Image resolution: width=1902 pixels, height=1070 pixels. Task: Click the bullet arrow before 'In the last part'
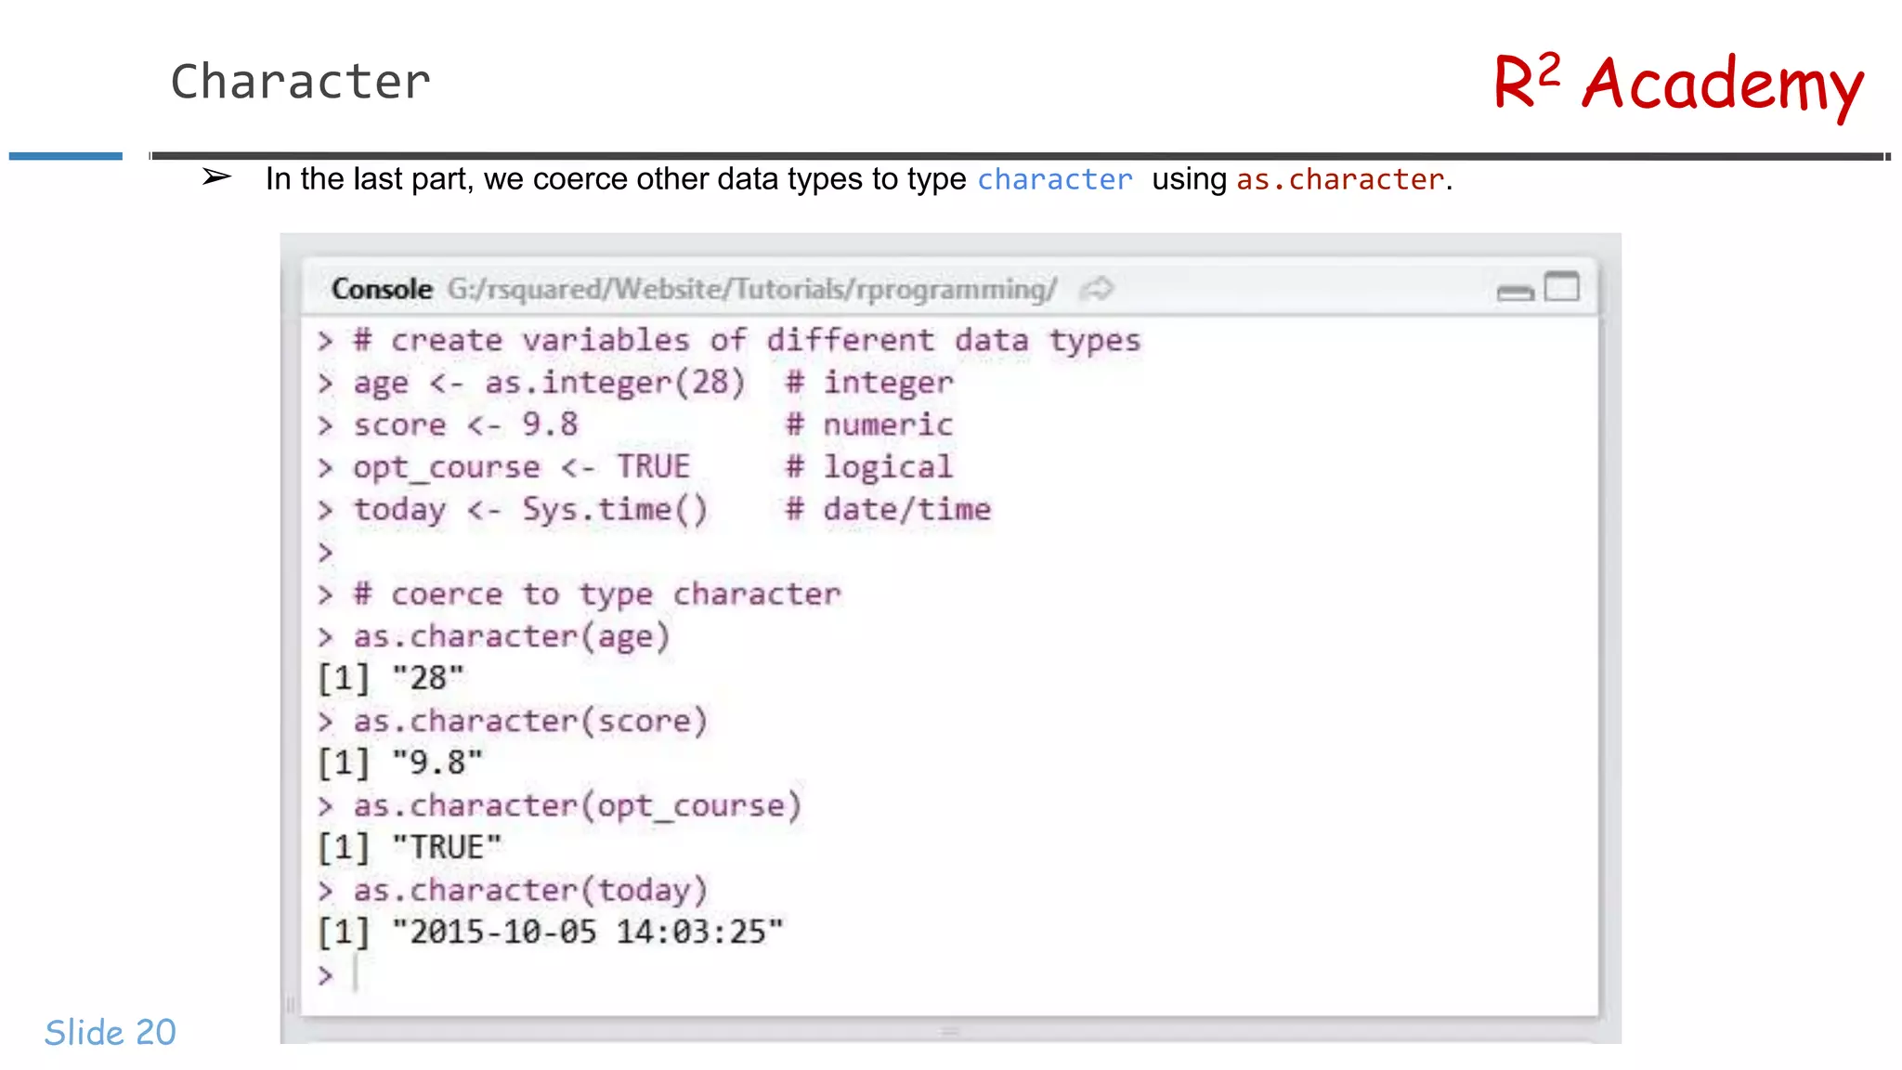[216, 176]
